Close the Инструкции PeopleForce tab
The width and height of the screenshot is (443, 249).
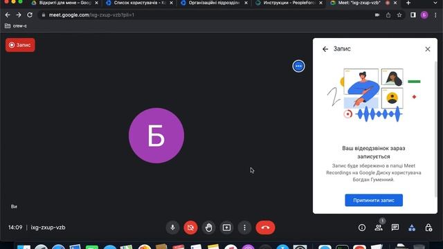tap(320, 3)
